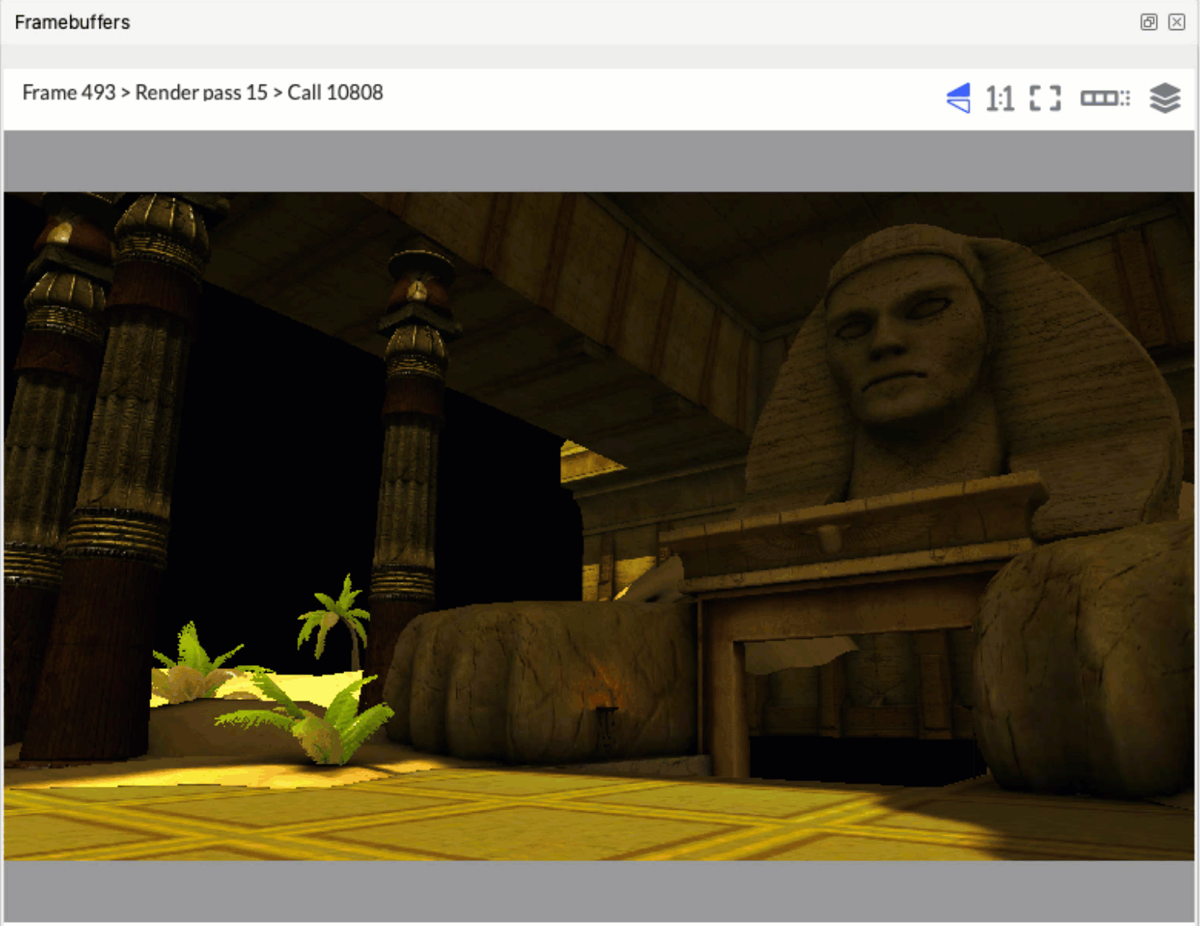Expand the Frame 493 breadcrumb

69,93
